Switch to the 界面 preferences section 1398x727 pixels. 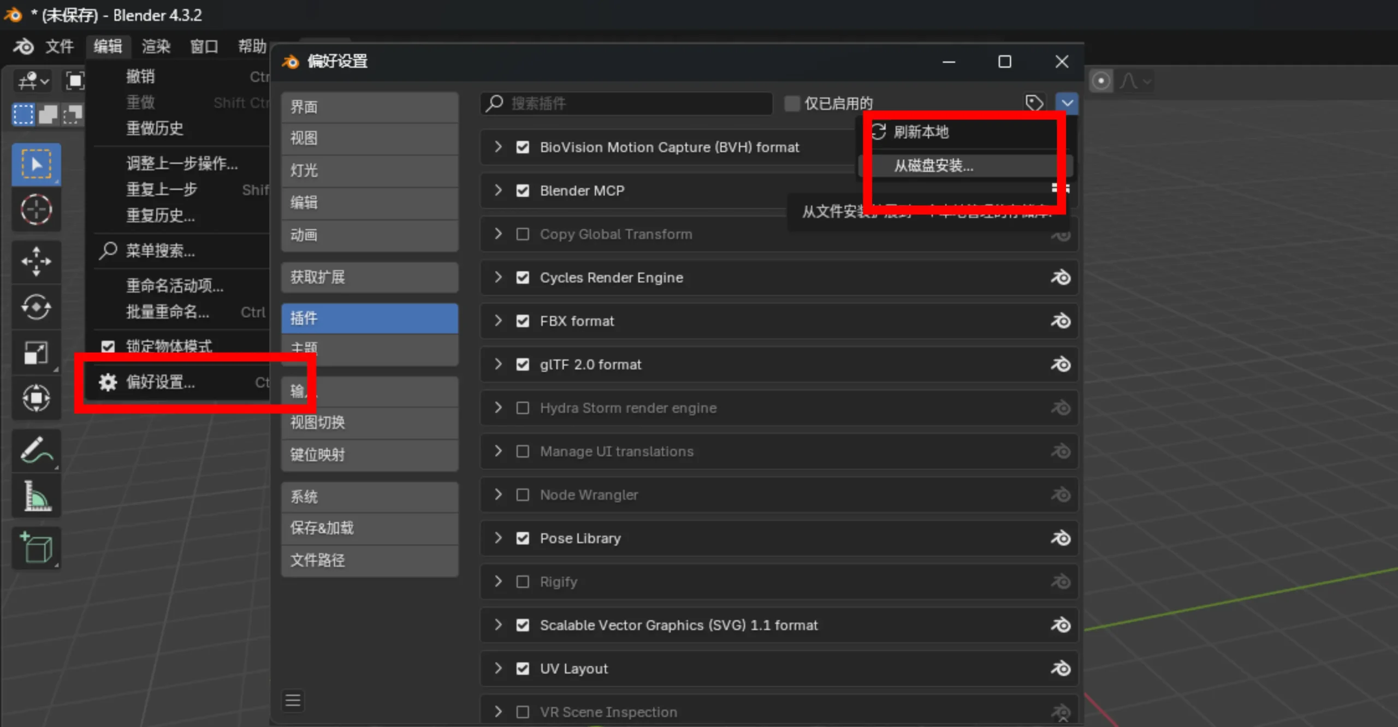[x=370, y=107]
